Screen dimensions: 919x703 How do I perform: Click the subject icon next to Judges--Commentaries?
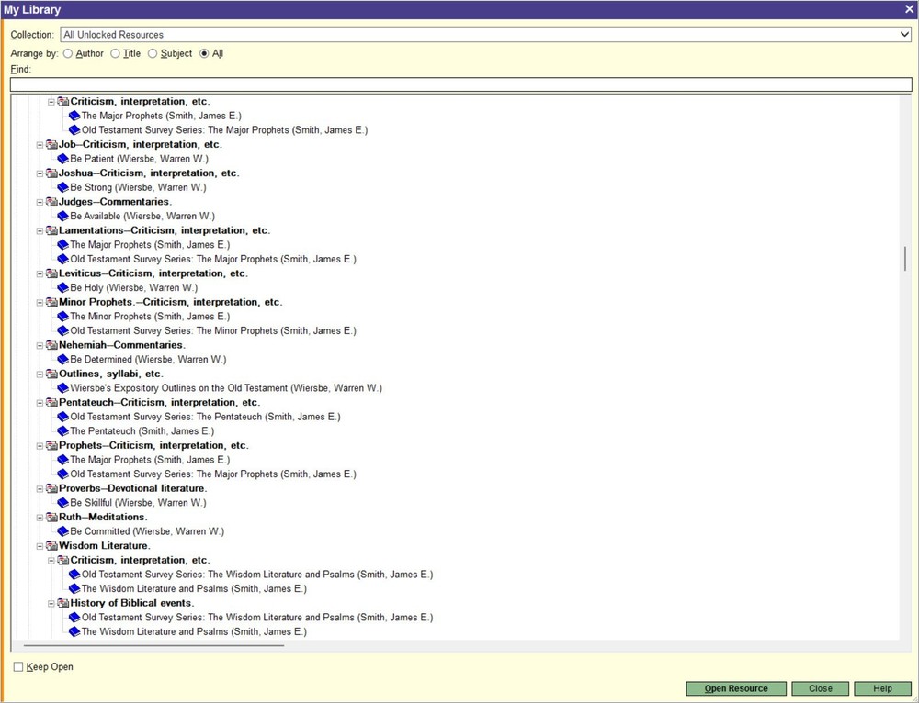(51, 201)
